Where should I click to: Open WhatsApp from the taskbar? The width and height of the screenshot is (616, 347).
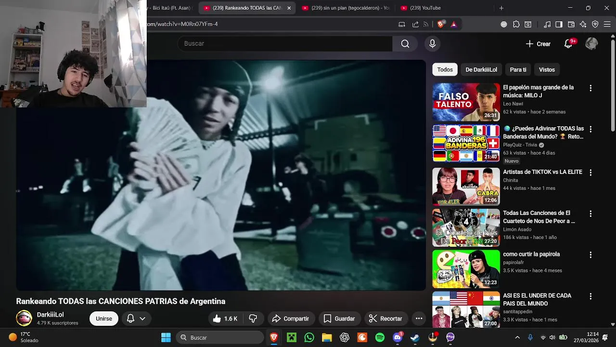pyautogui.click(x=309, y=337)
